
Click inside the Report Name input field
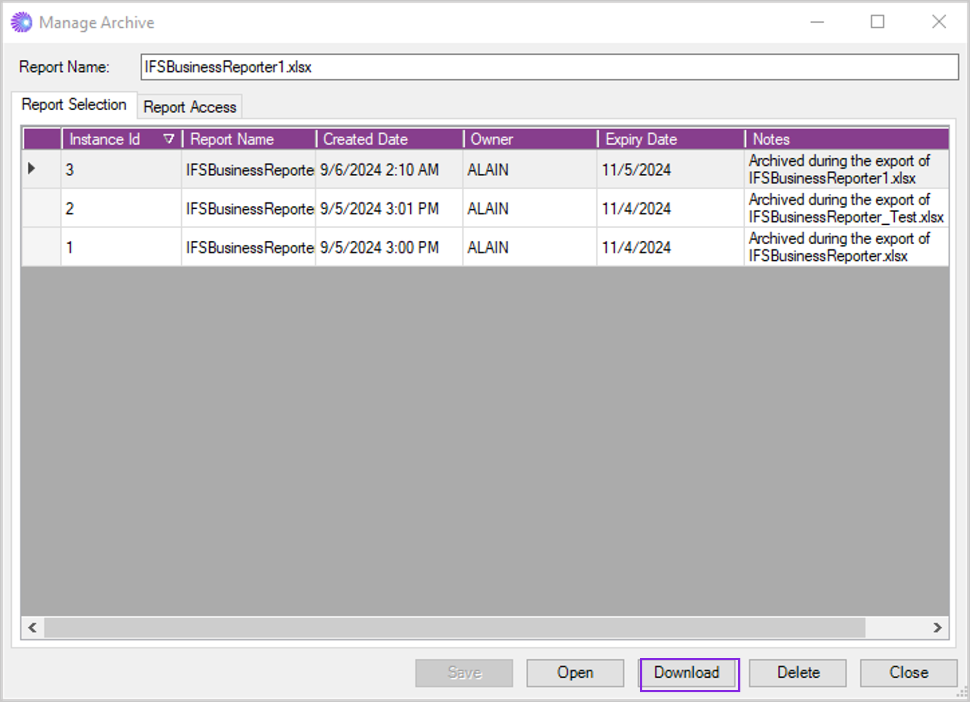[437, 67]
